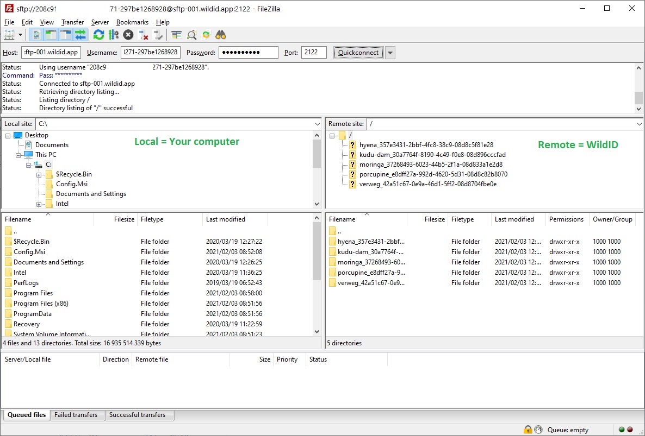645x436 pixels.
Task: Click the porcupine folder question-mark icon in remote tree
Action: pyautogui.click(x=352, y=174)
